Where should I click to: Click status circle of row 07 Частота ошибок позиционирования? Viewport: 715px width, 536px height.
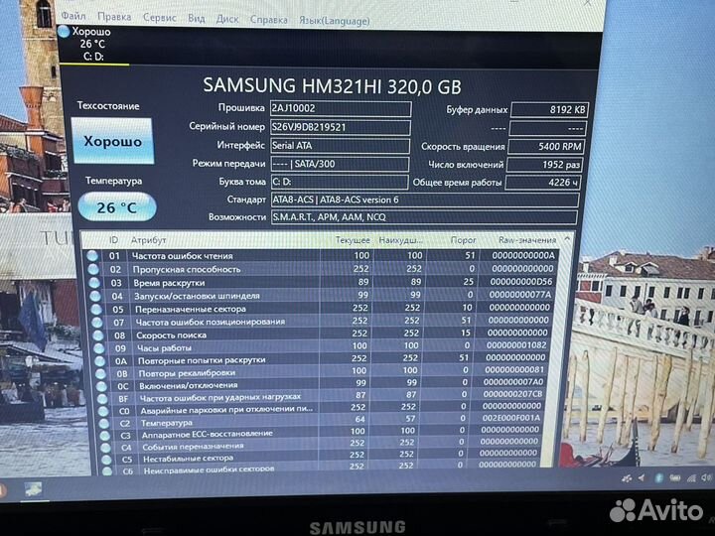(97, 323)
